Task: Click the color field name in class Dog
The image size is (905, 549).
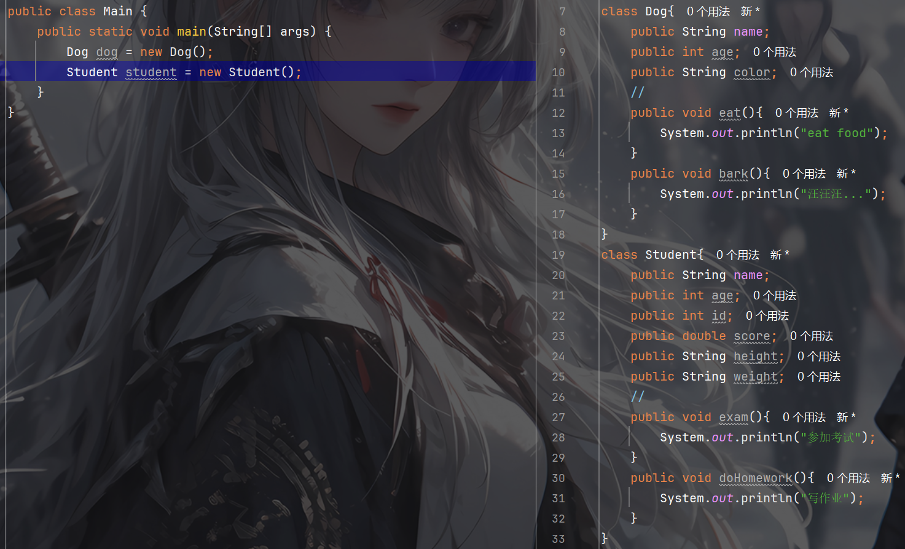Action: 752,72
